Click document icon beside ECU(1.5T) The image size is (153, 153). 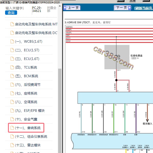[12, 50]
